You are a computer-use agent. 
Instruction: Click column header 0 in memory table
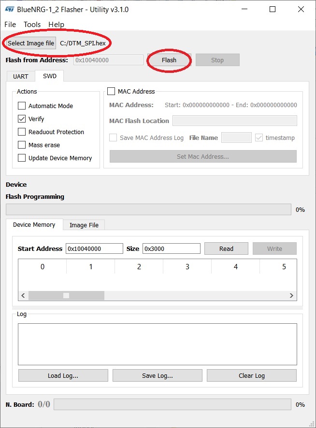[x=43, y=267]
